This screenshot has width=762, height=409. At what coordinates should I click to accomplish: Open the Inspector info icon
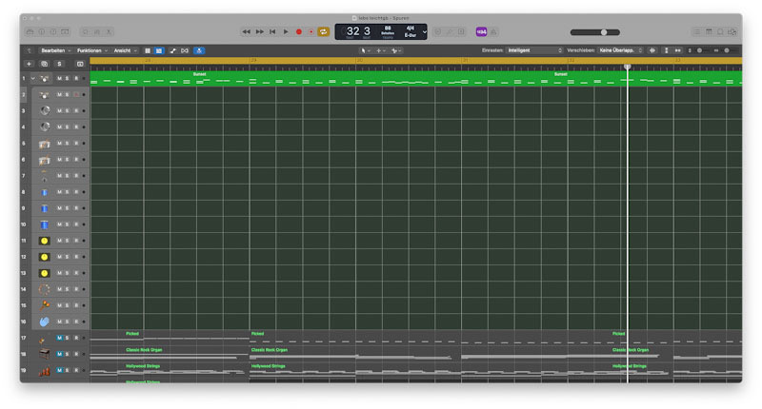coord(41,32)
